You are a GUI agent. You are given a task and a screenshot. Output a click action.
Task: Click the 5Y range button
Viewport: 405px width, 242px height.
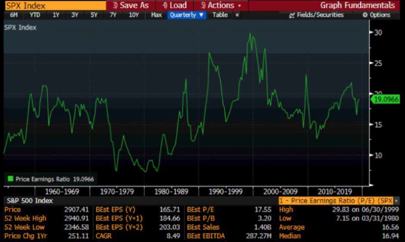point(94,15)
